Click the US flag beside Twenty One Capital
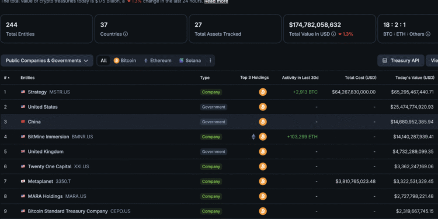The height and width of the screenshot is (219, 438). click(x=23, y=166)
